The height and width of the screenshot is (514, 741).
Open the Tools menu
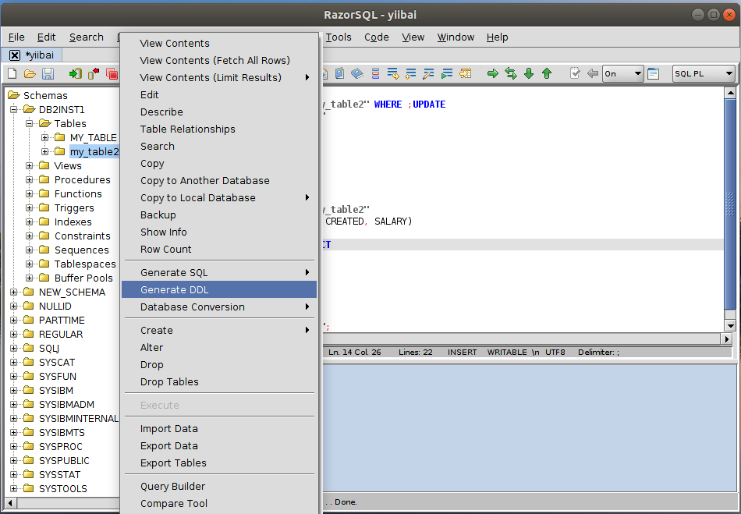click(339, 37)
